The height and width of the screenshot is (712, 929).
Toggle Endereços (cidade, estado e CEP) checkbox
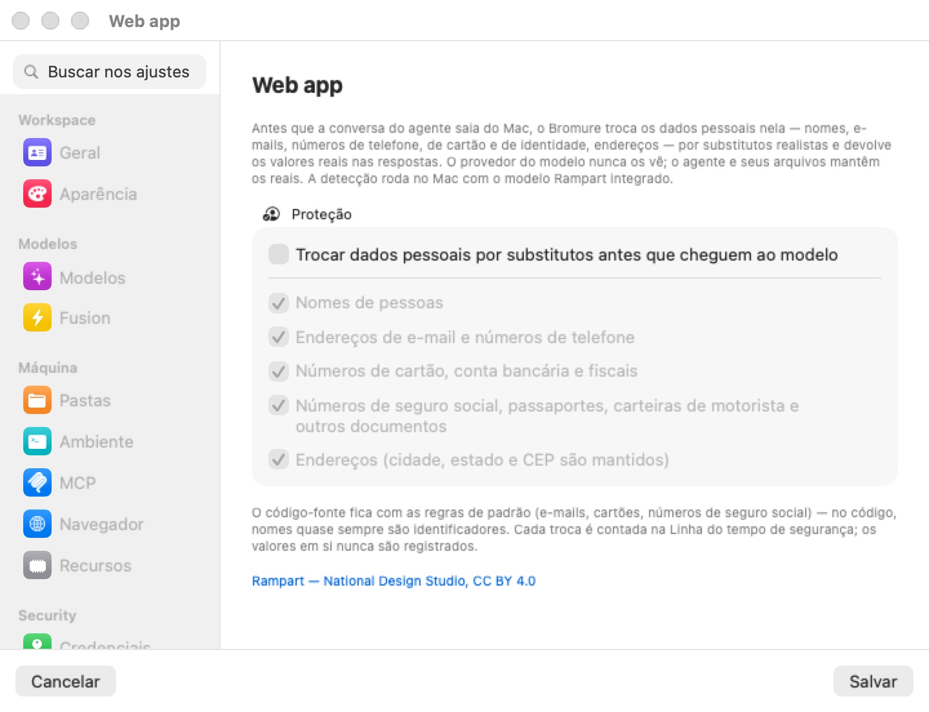[x=279, y=460]
